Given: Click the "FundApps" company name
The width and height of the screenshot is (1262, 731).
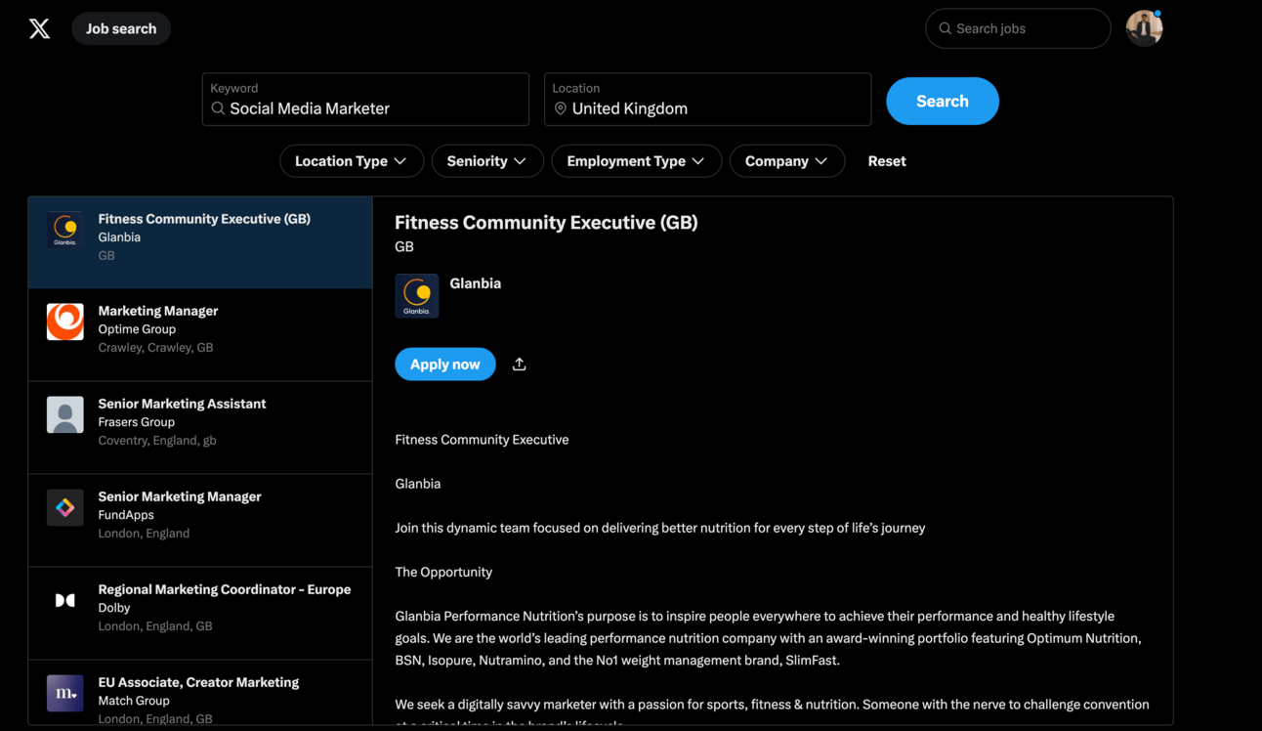Looking at the screenshot, I should 126,515.
